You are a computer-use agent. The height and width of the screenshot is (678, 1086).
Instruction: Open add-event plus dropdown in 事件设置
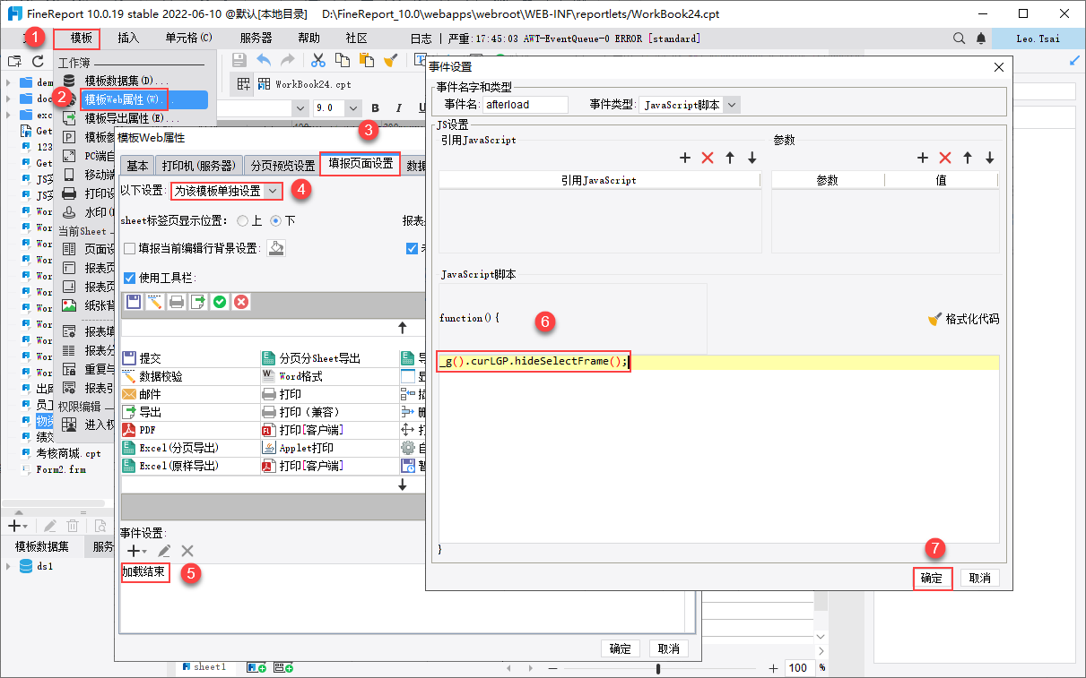(137, 551)
